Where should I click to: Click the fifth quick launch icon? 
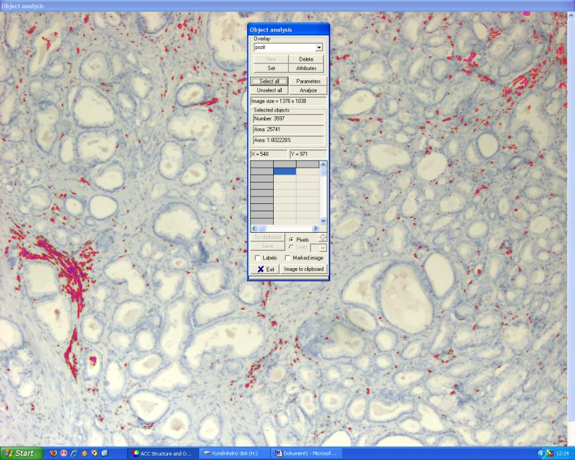pyautogui.click(x=94, y=453)
